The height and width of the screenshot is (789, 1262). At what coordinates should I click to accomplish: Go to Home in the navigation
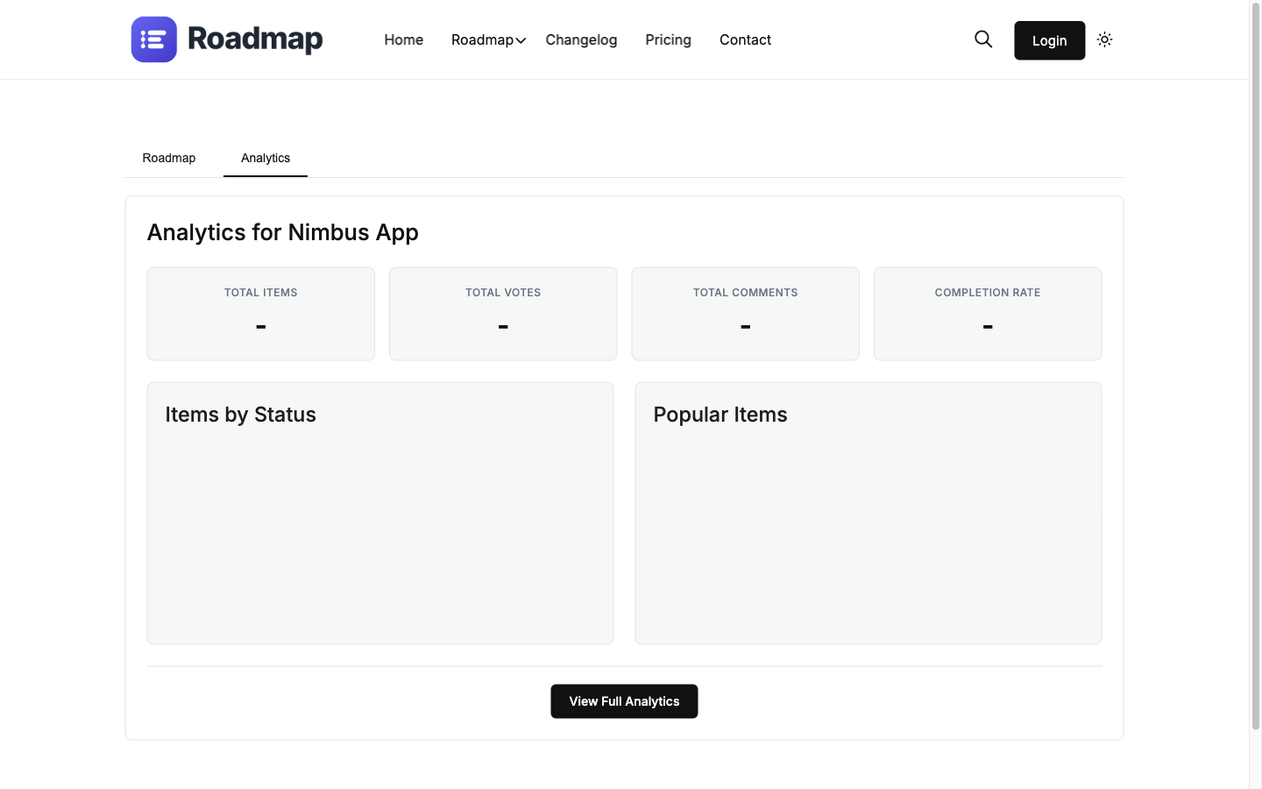click(x=403, y=39)
